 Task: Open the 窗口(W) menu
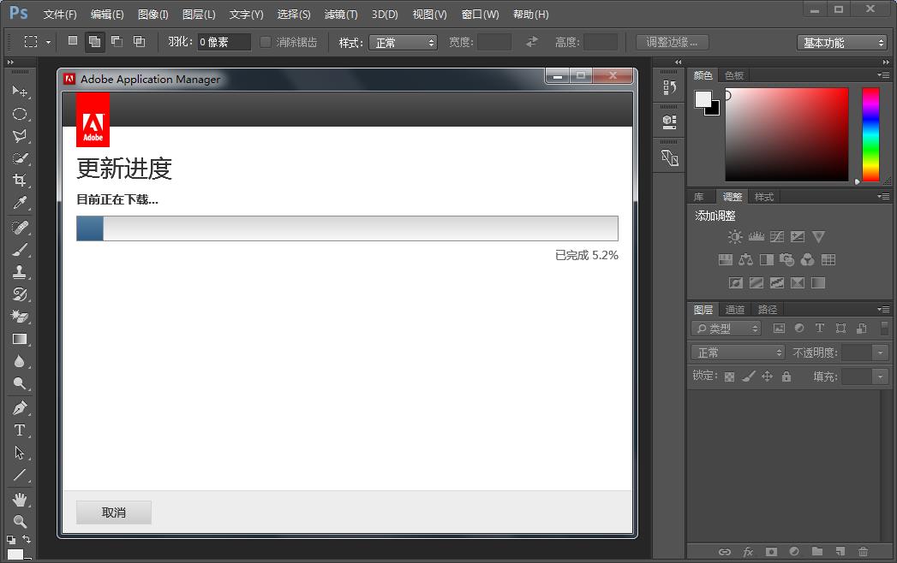(x=480, y=15)
